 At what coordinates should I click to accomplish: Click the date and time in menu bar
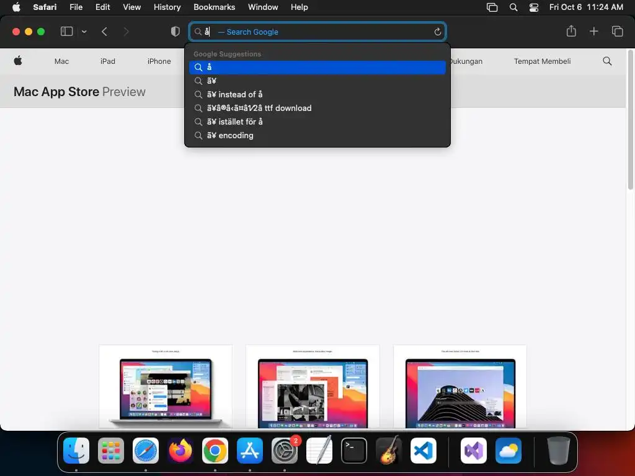[x=586, y=7]
